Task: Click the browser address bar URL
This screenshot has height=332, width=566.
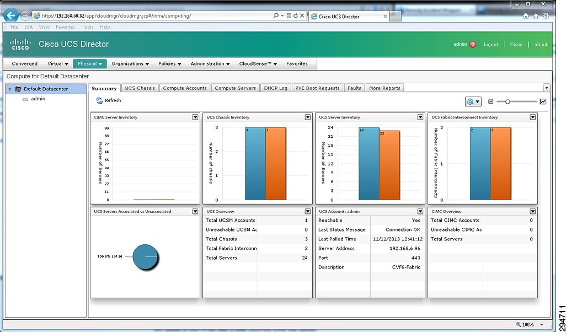Action: coord(116,16)
